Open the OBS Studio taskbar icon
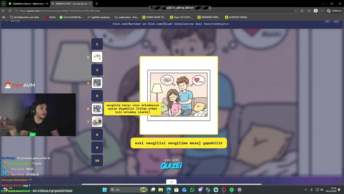 pyautogui.click(x=224, y=190)
